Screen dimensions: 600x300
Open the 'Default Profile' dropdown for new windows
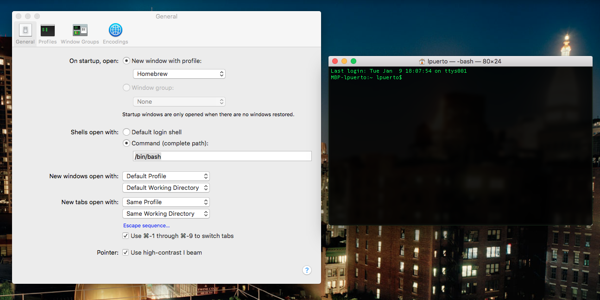coord(166,176)
